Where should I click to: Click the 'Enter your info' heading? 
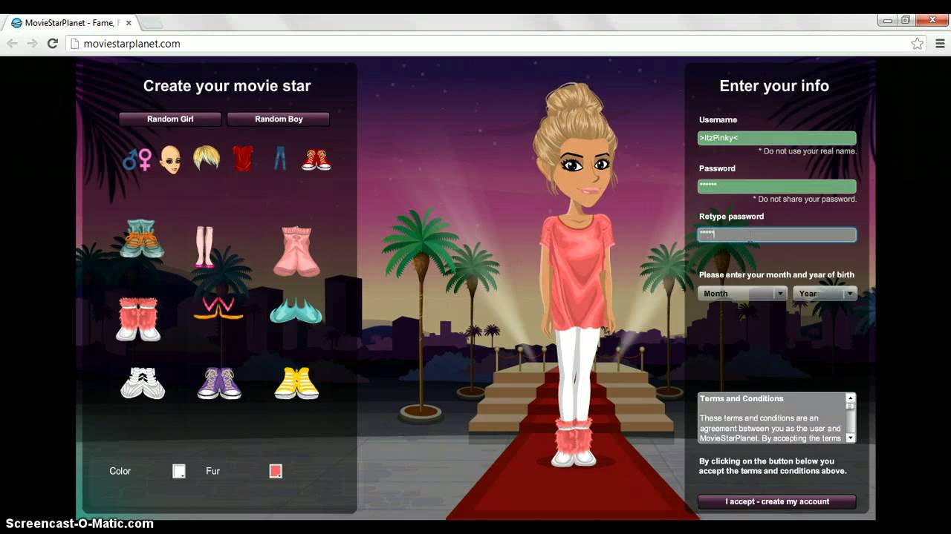[774, 86]
